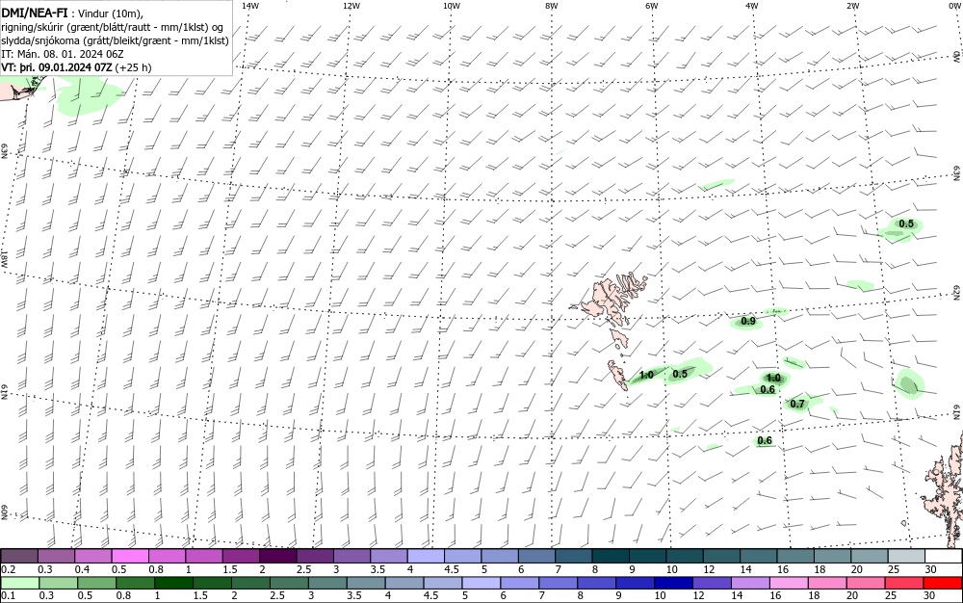Click the dark mauve snow-scale swatch above 0.2
The image size is (963, 603).
click(19, 557)
